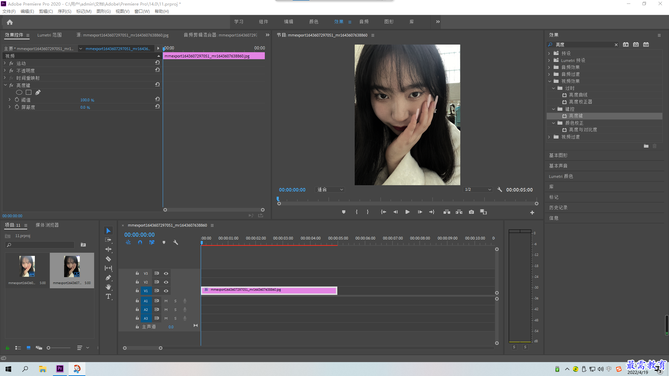
Task: Toggle linked selection in timeline
Action: pyautogui.click(x=152, y=242)
